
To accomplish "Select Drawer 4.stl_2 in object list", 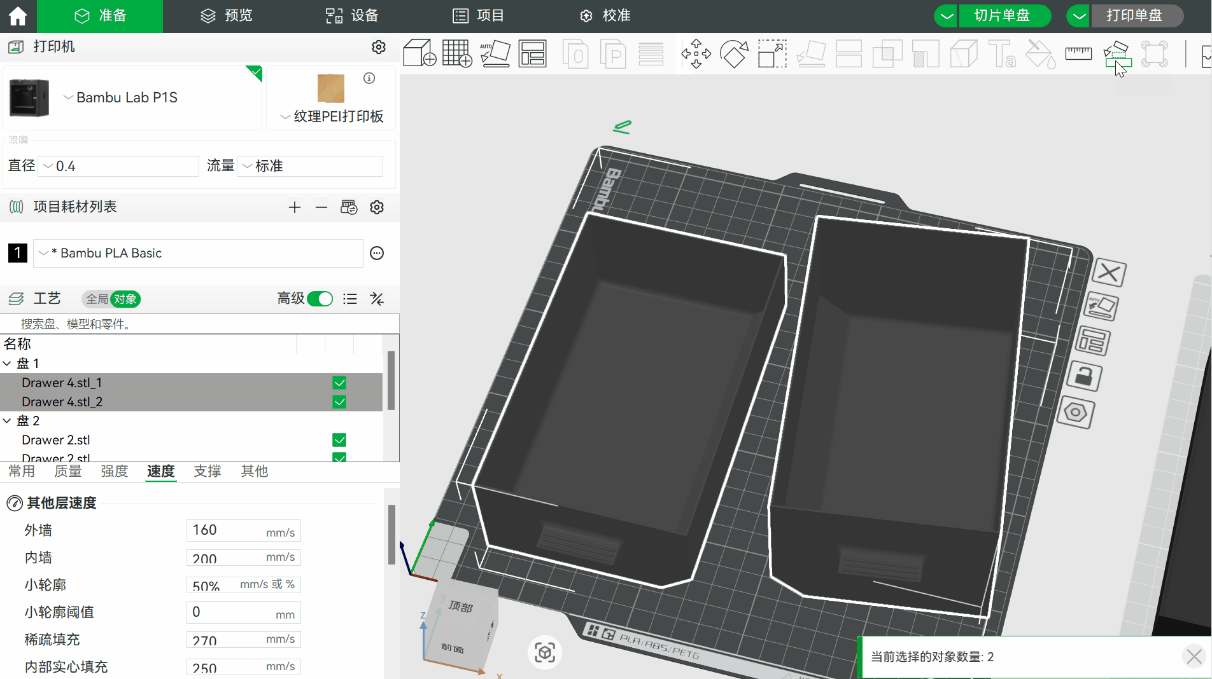I will [x=62, y=402].
